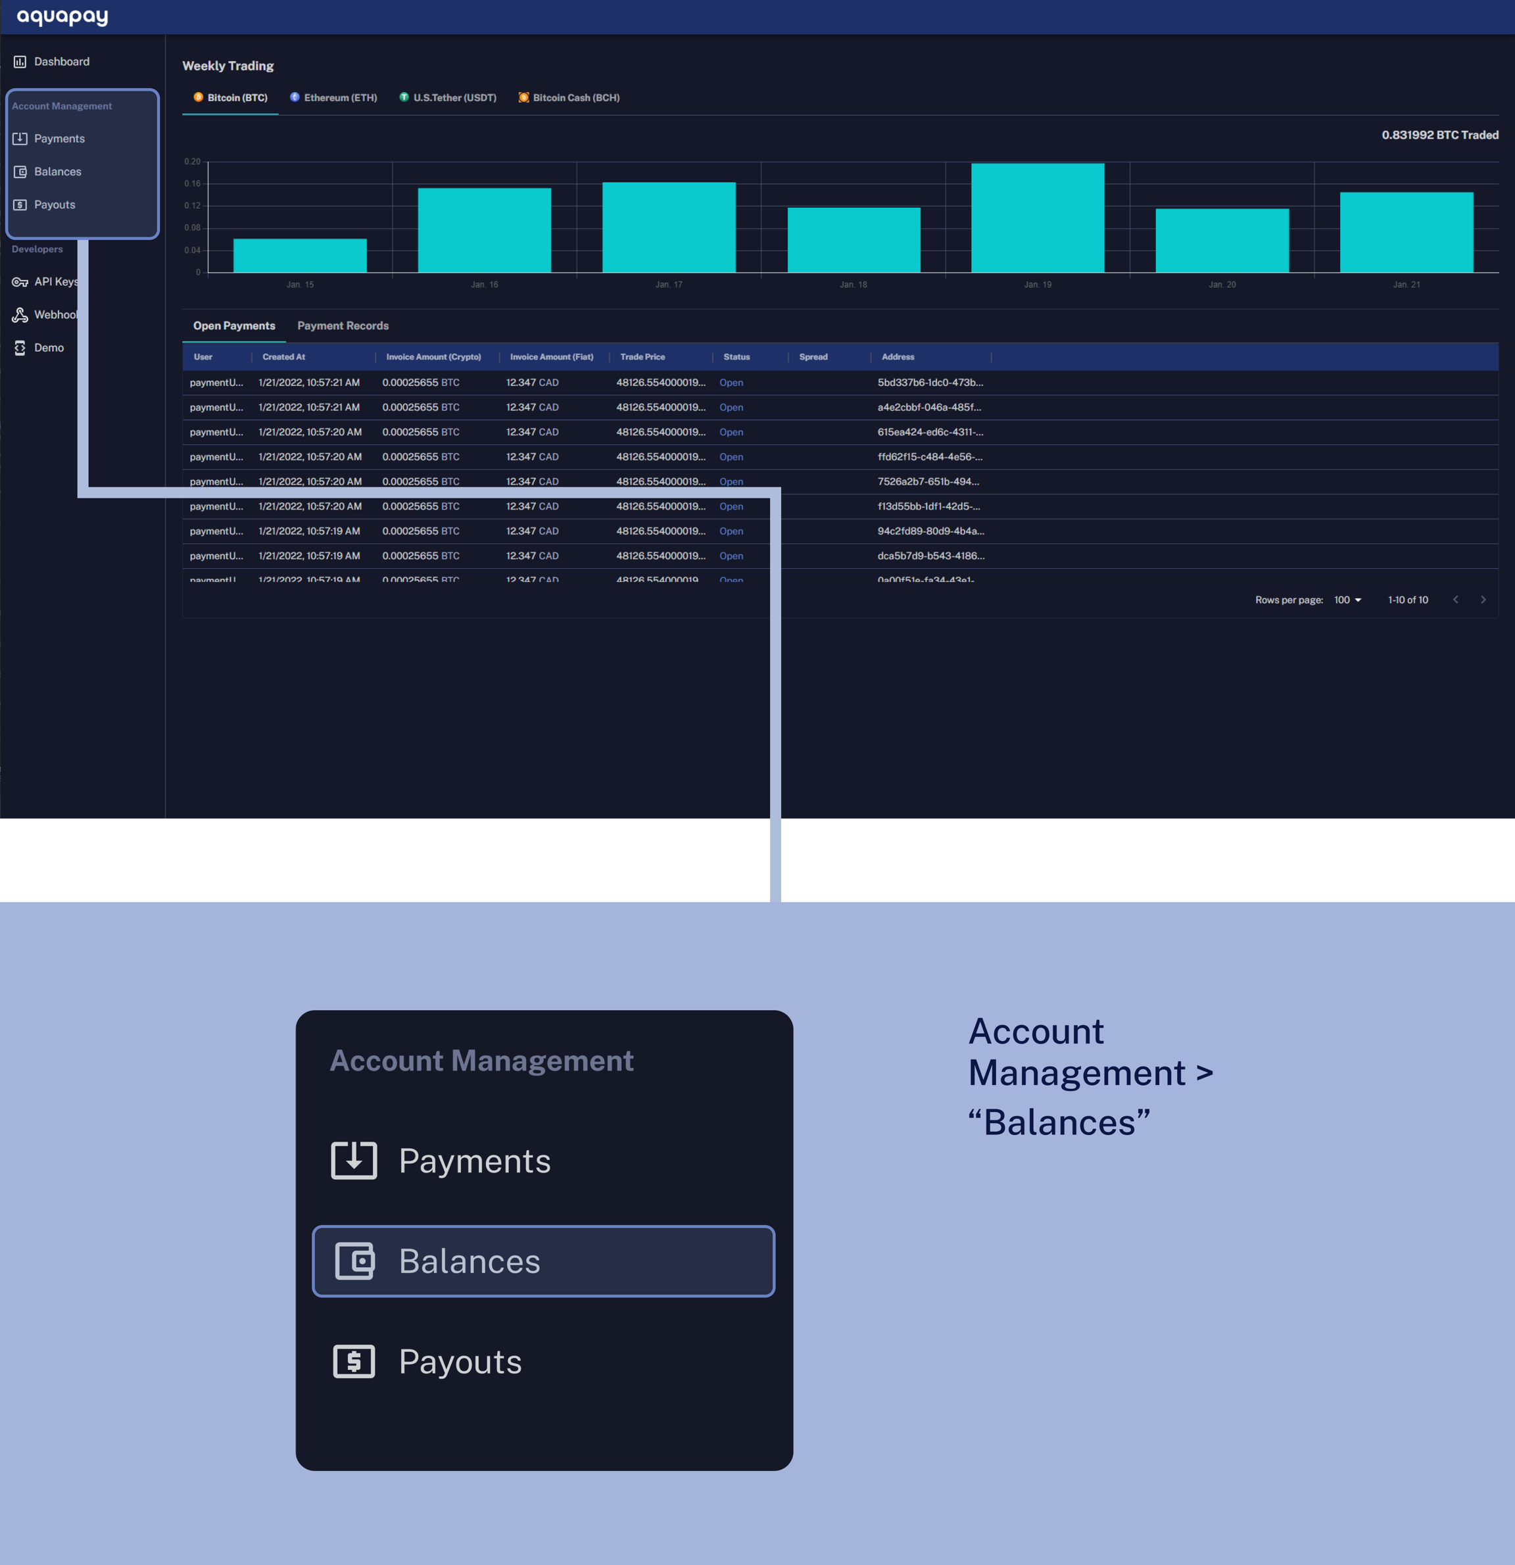Click the Demo icon in sidebar
The height and width of the screenshot is (1565, 1515).
pos(20,348)
